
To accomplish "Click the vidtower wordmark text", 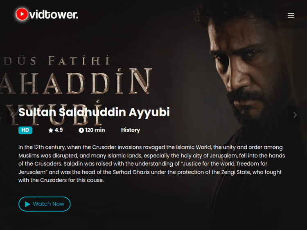I will coord(54,15).
